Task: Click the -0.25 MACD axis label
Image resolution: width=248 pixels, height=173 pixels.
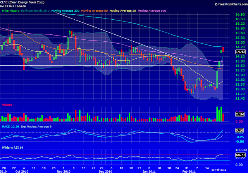Action: 239,137
